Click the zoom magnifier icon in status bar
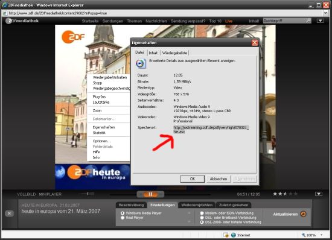The width and height of the screenshot is (332, 240). [304, 235]
